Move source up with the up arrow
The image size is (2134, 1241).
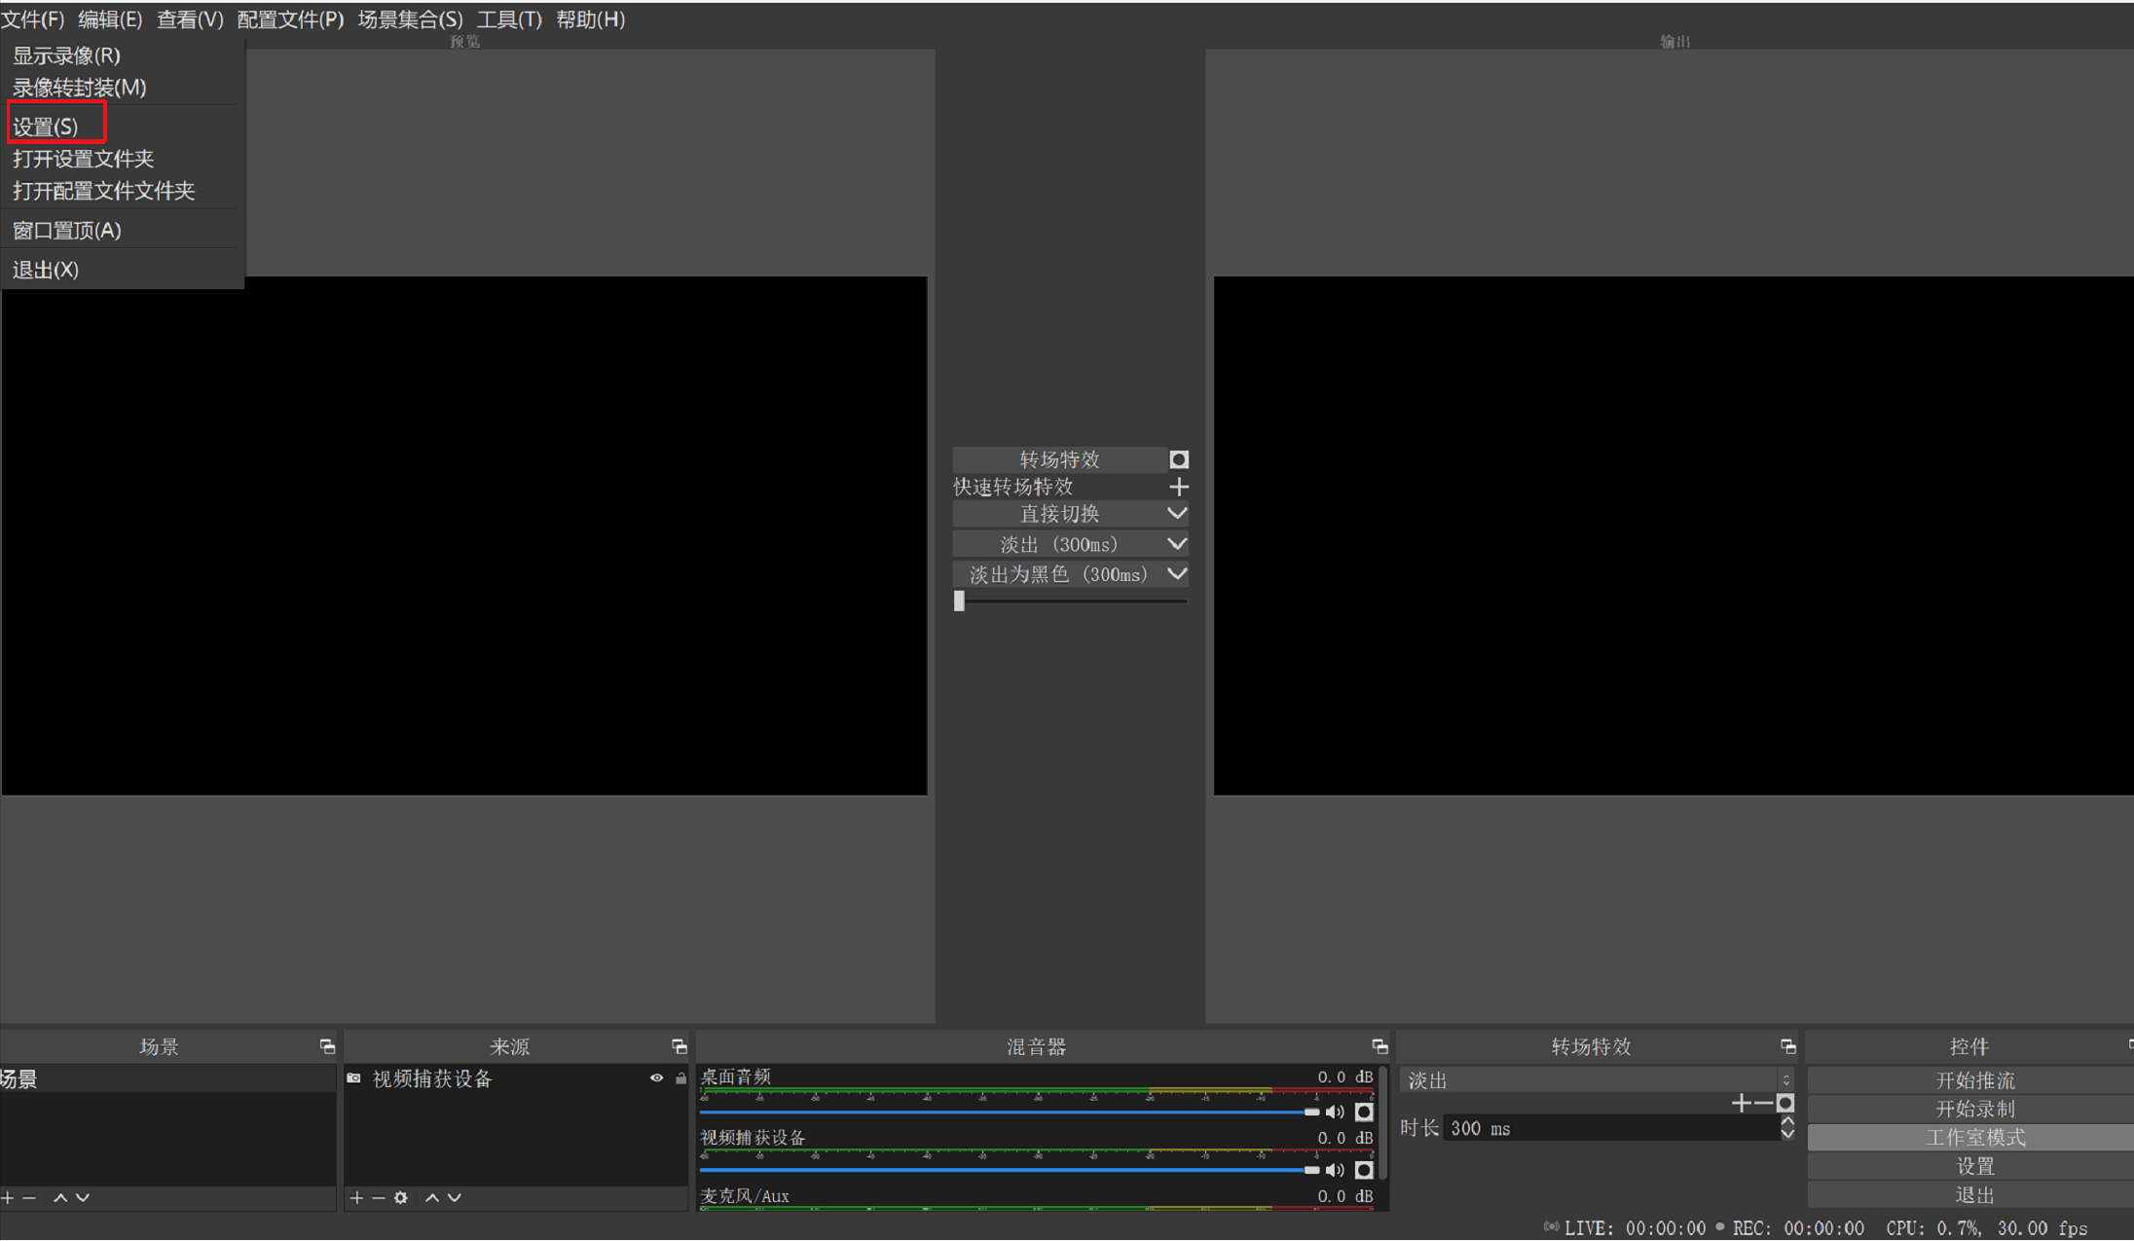(432, 1197)
